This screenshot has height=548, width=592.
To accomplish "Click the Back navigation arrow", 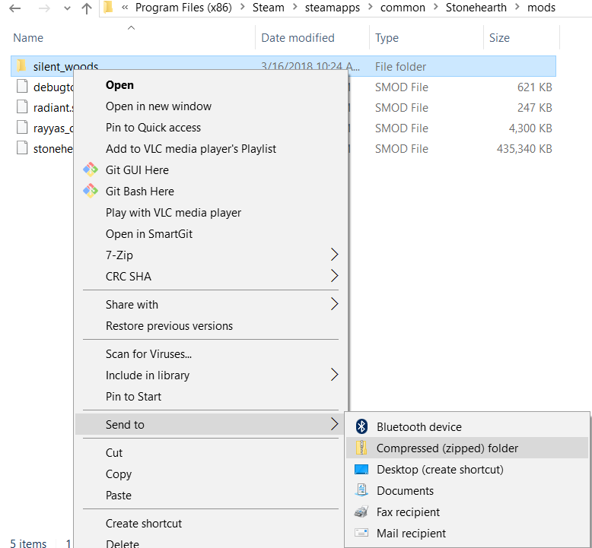I will (15, 8).
